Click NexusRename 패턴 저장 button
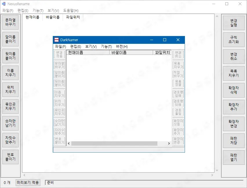The width and height of the screenshot is (247, 188). click(234, 141)
